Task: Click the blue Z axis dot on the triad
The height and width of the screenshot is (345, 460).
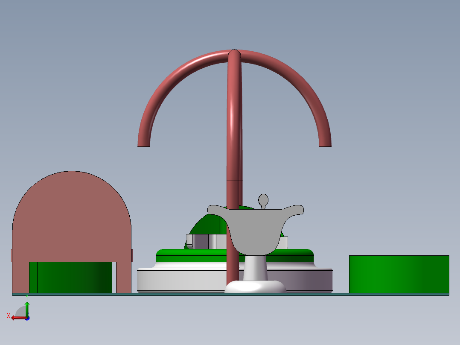Action: pos(28,318)
